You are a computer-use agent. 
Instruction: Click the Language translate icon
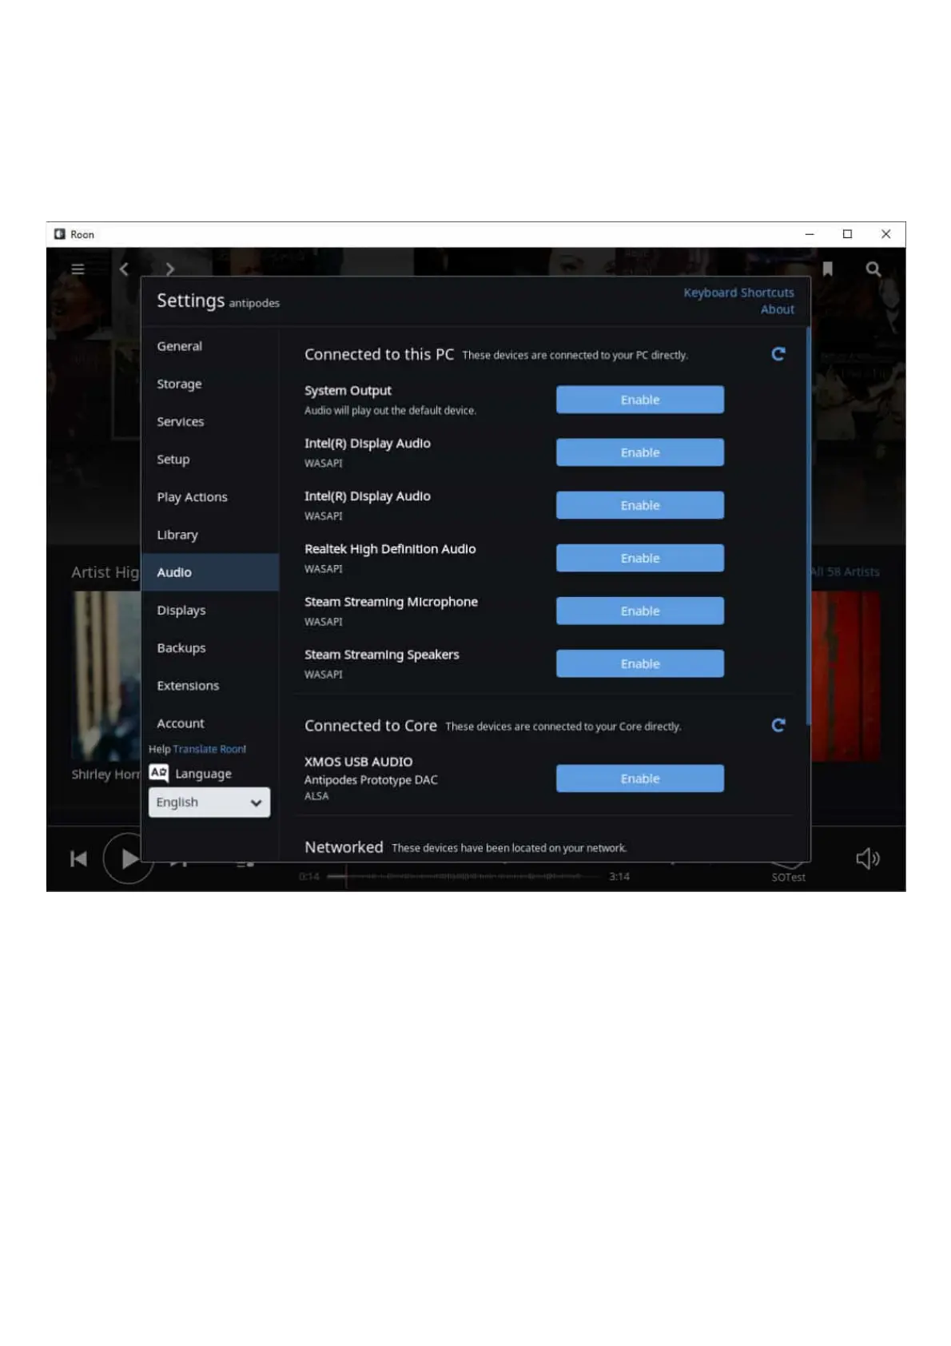159,773
